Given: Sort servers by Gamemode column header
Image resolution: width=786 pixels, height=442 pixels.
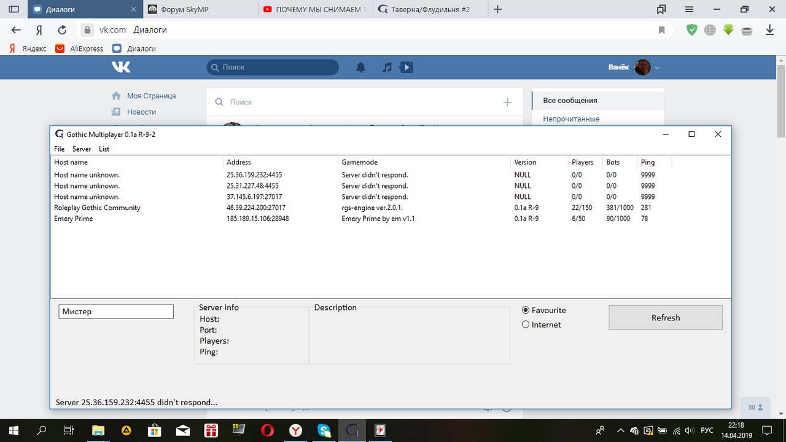Looking at the screenshot, I should point(424,162).
